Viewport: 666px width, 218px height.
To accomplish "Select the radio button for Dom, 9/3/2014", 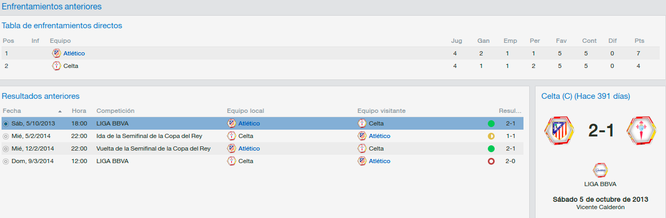I will click(x=6, y=162).
